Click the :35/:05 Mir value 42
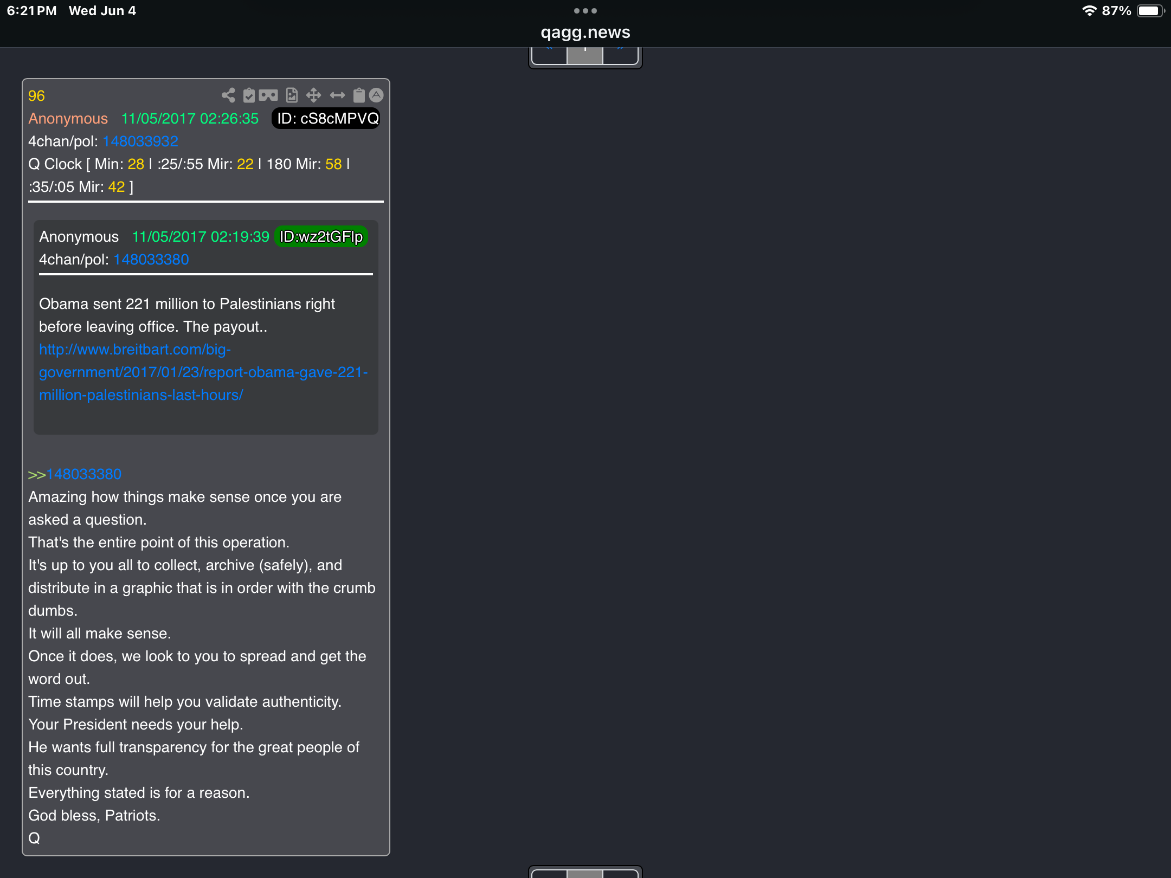 (117, 187)
